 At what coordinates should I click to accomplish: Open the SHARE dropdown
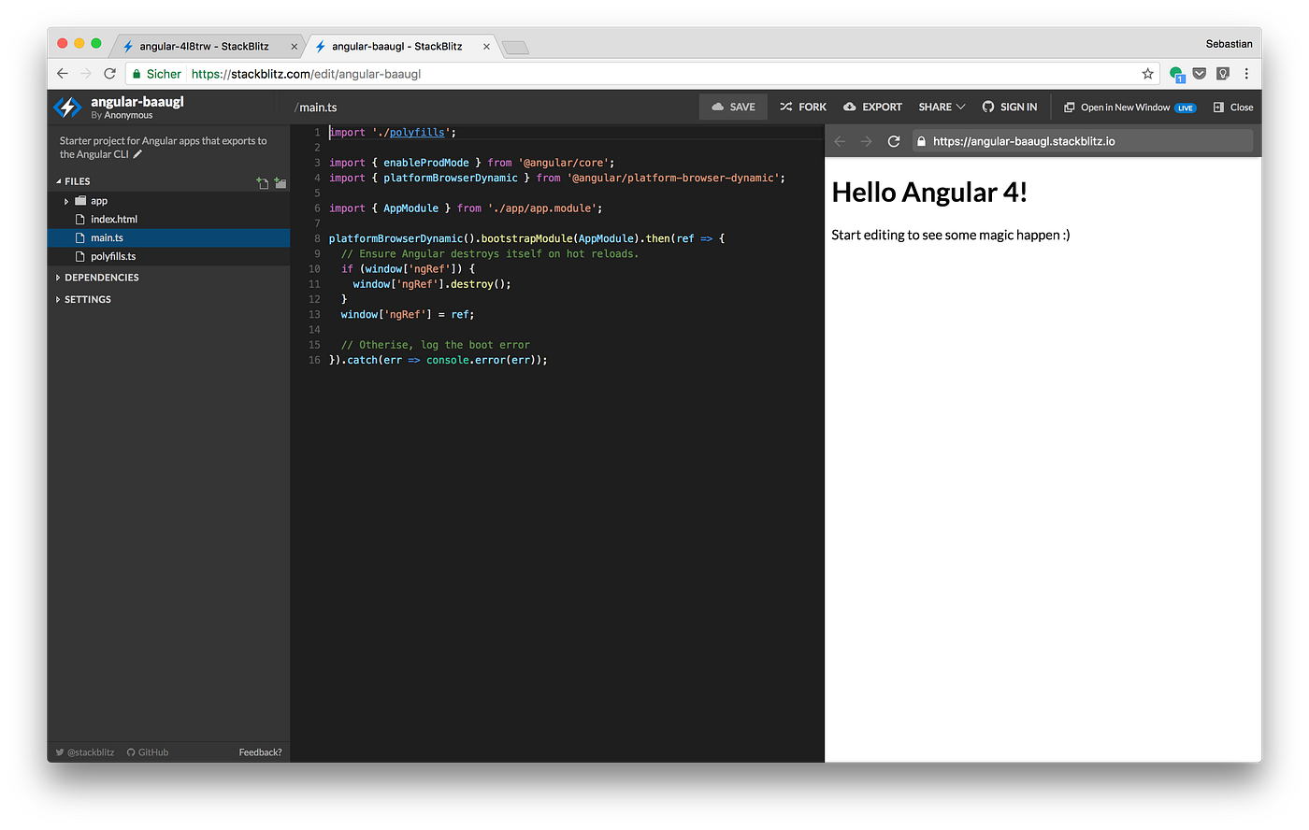pos(942,107)
